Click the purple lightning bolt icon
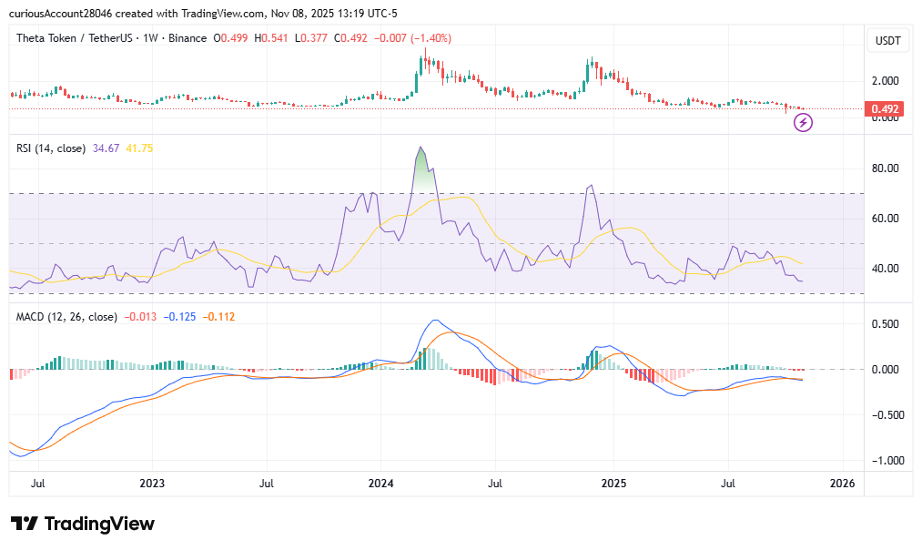Screen dimensions: 922x551 click(x=803, y=122)
